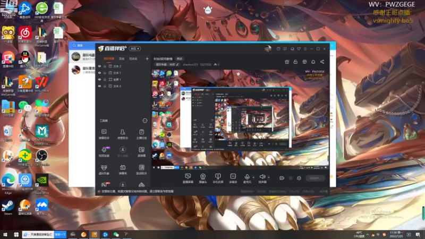Open the mode switch pill beside logo
The height and width of the screenshot is (239, 425).
(x=135, y=49)
